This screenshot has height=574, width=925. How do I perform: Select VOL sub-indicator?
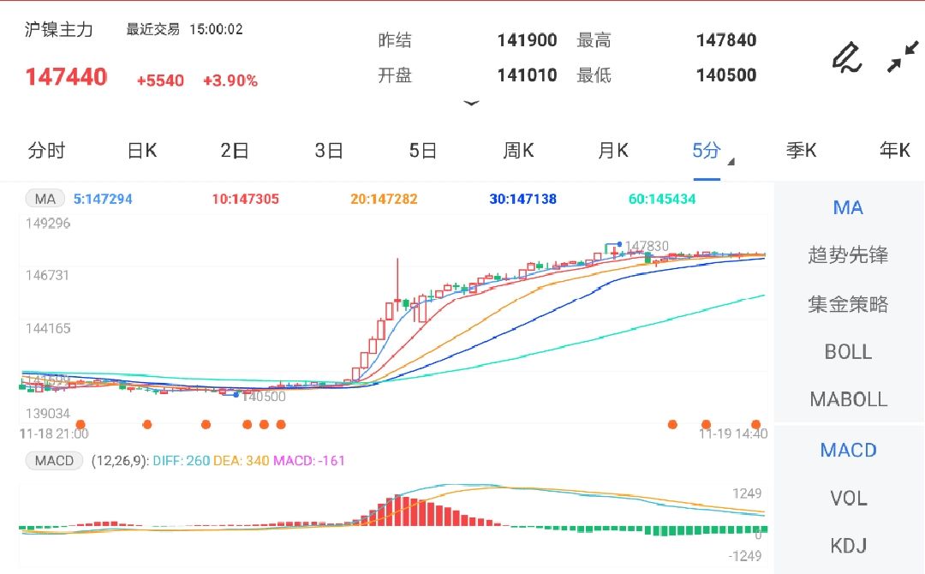tap(848, 499)
